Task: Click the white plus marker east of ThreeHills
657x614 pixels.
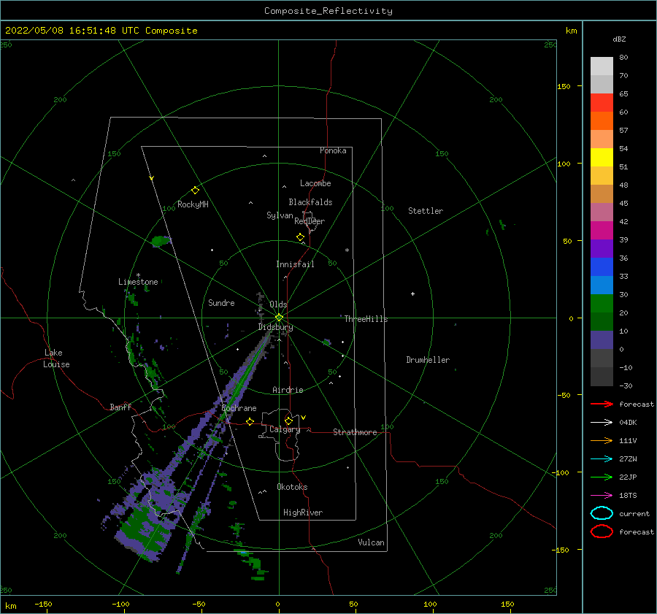Action: coord(412,293)
